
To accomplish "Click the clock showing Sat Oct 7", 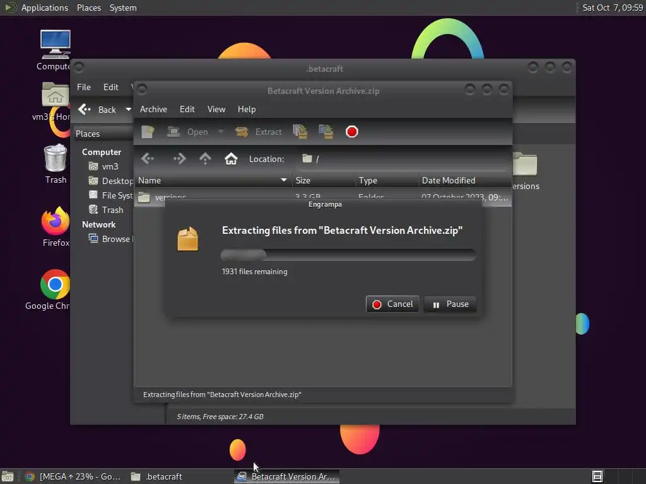I will point(612,8).
